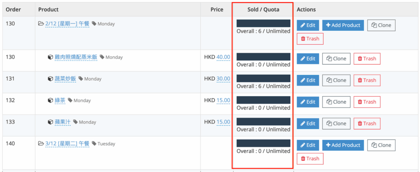
Task: Edit the 蘋果汁 price of 15.00
Action: click(x=223, y=122)
